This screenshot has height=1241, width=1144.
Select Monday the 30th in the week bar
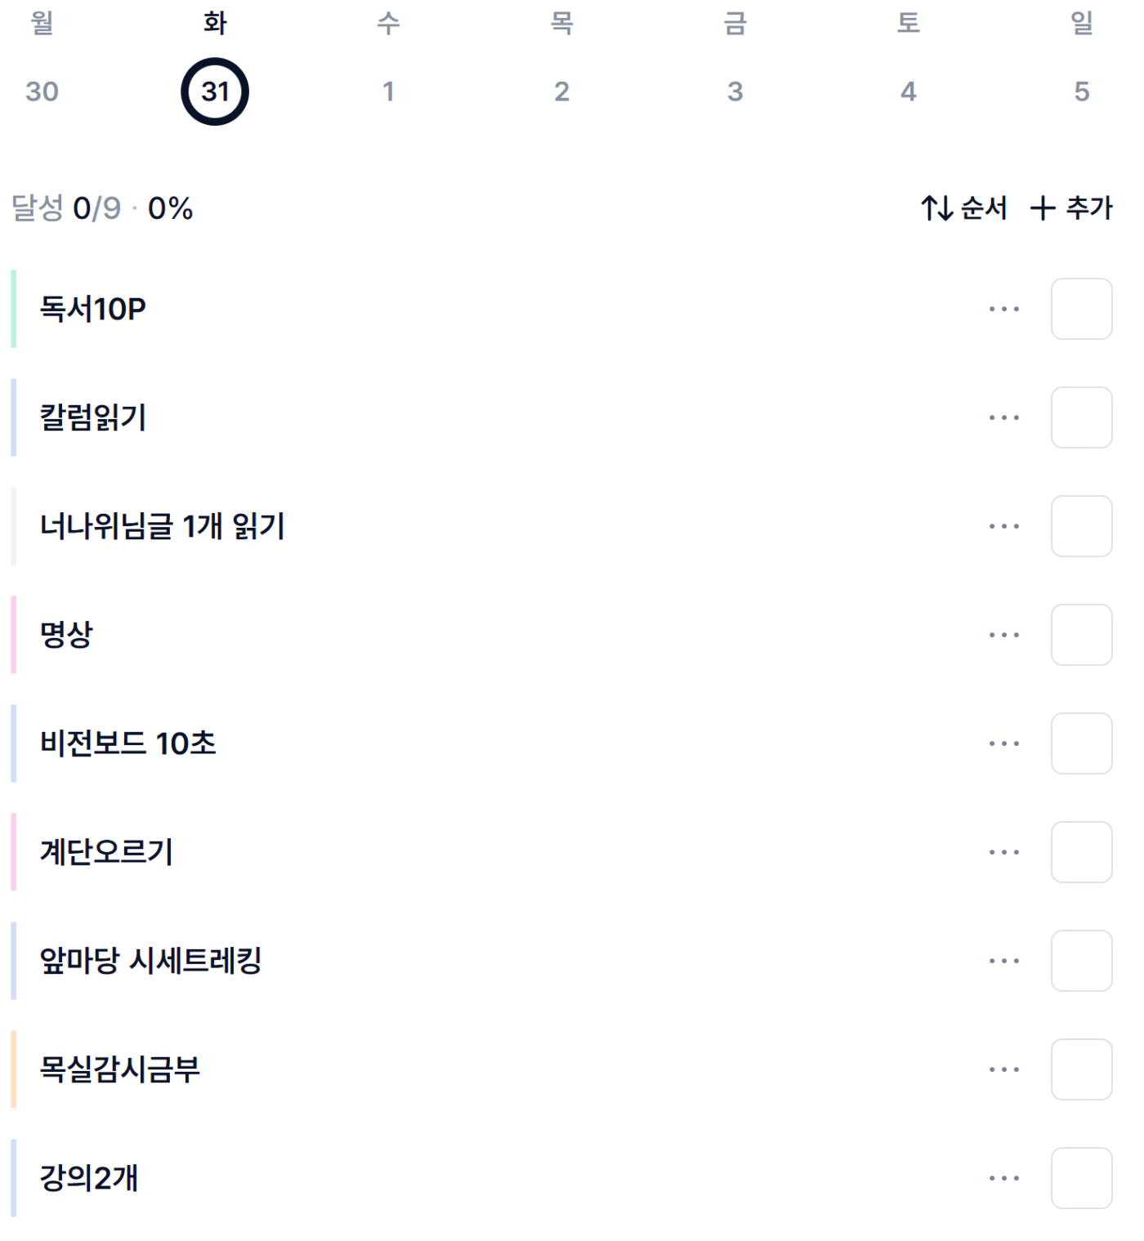pos(42,91)
